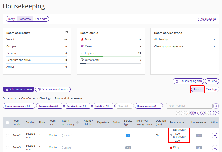Viewport: 222px width, 152px height.
Task: Select the Today date tab
Action: point(11,19)
